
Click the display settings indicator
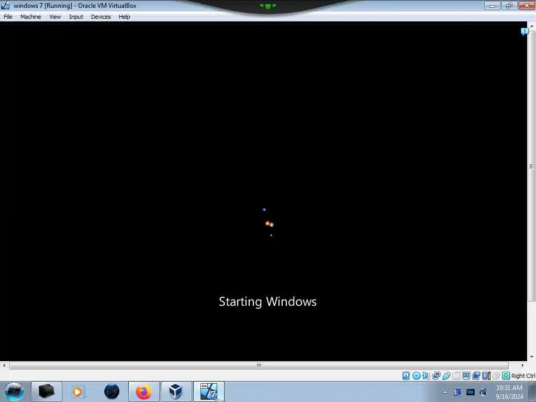[466, 376]
